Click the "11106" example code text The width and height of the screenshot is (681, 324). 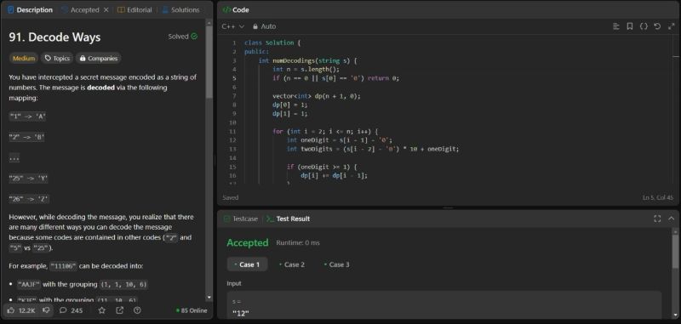coord(64,266)
